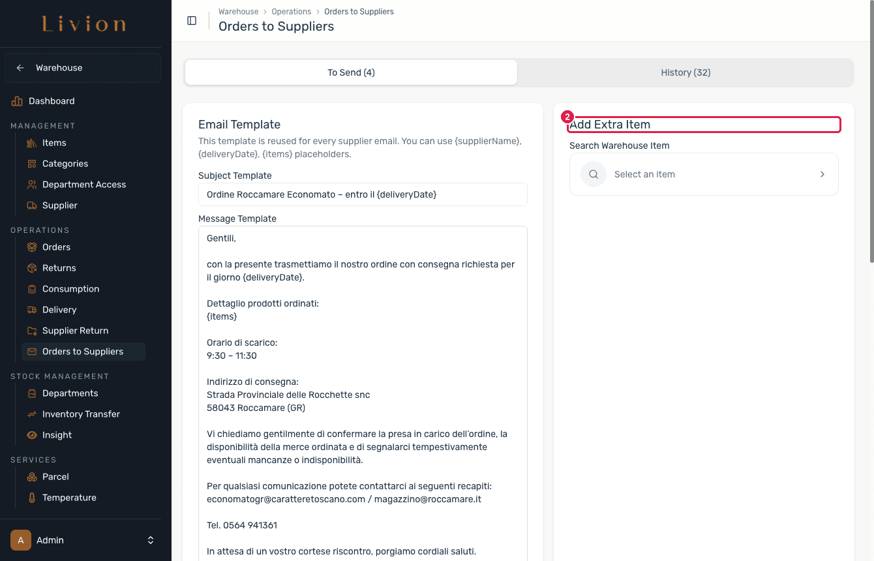Click the Insight eye icon
The height and width of the screenshot is (561, 874).
32,435
